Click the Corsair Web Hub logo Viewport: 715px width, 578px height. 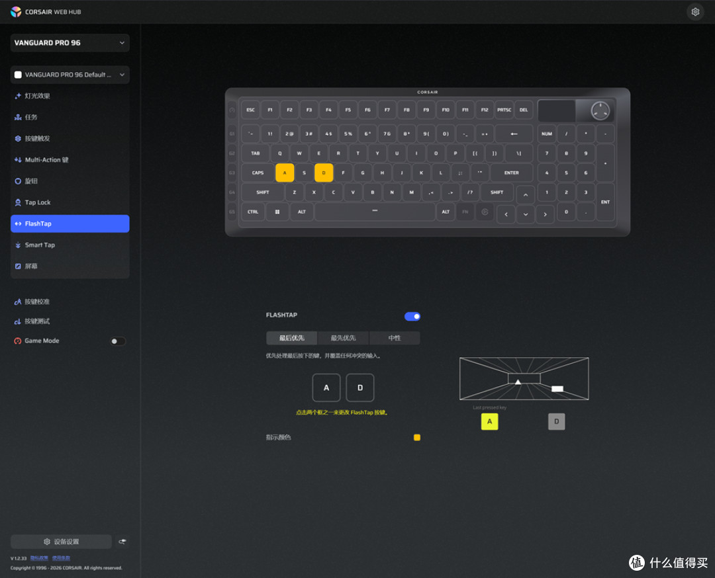(46, 12)
